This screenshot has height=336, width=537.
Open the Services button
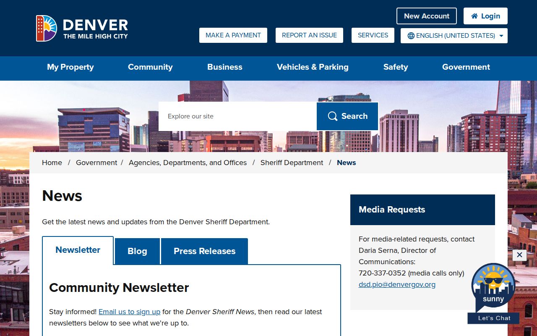tap(373, 35)
